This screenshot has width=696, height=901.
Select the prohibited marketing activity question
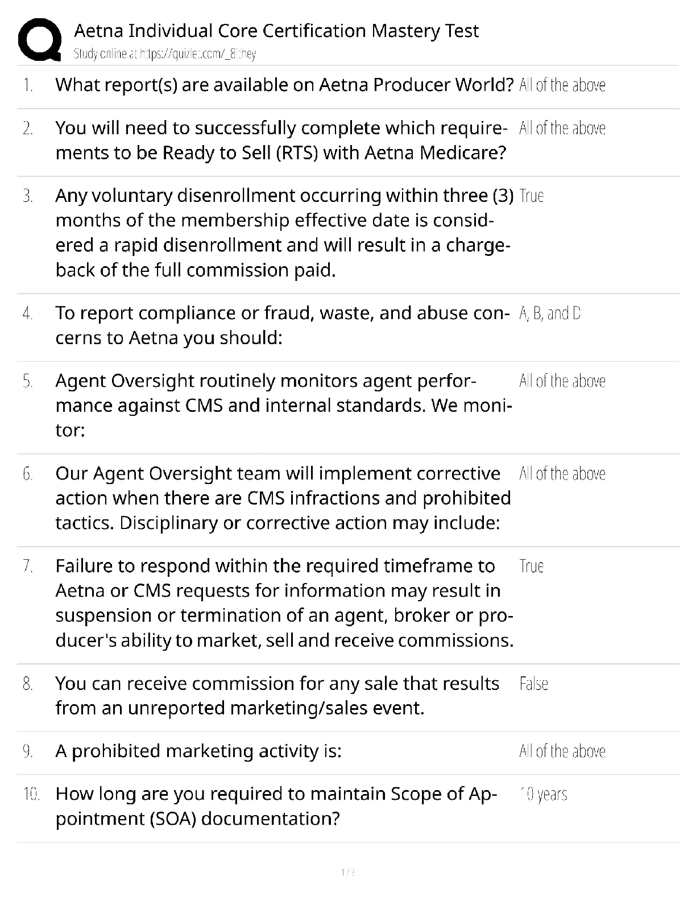198,751
